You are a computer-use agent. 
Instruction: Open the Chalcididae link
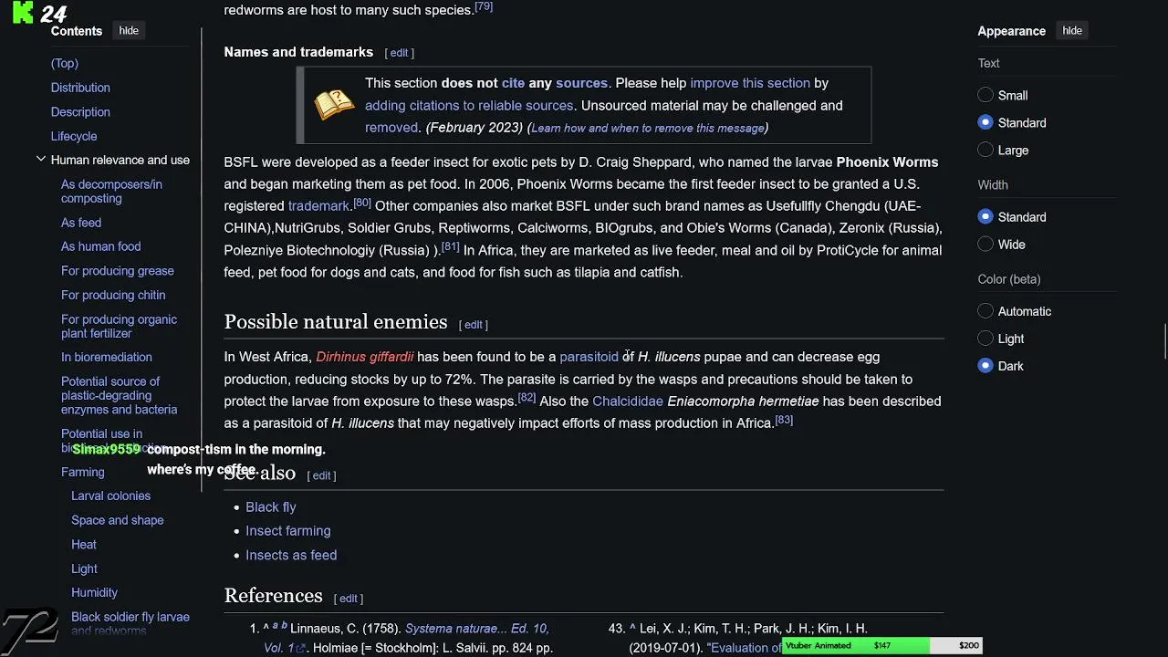point(628,401)
